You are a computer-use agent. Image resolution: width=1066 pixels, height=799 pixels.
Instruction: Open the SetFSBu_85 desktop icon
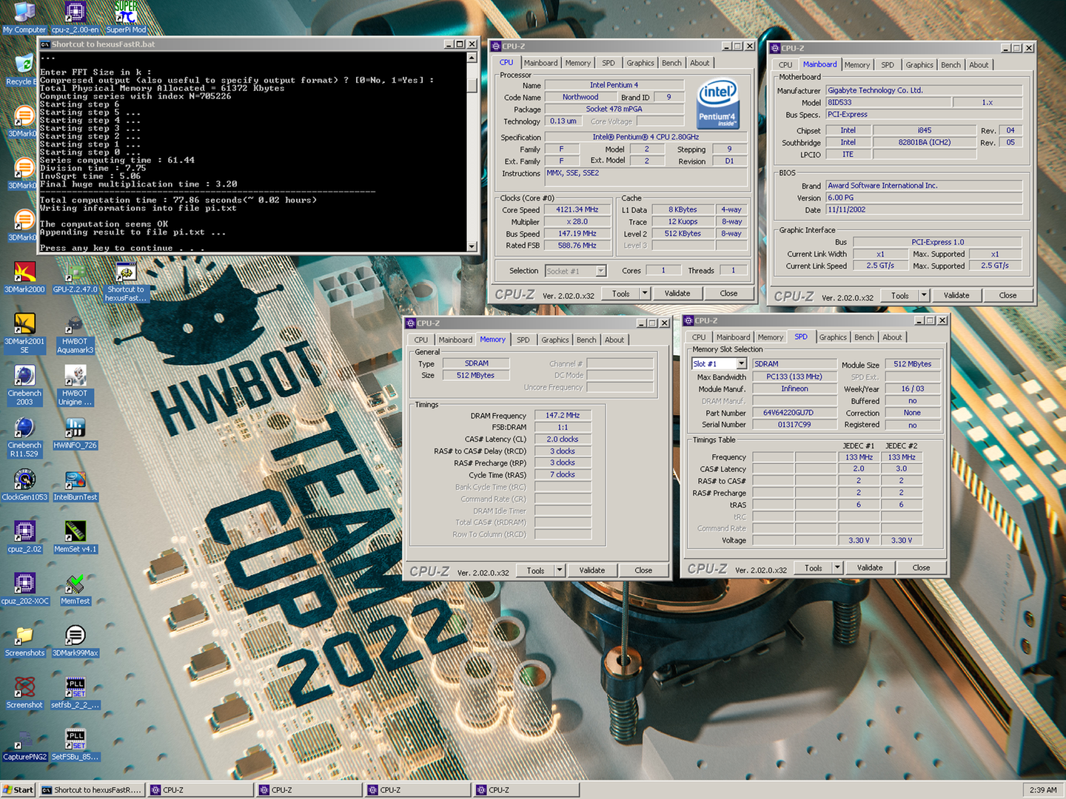pyautogui.click(x=75, y=744)
